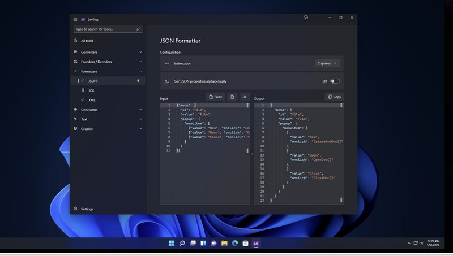The image size is (453, 256).
Task: Click the Copy button above output
Action: (x=334, y=97)
